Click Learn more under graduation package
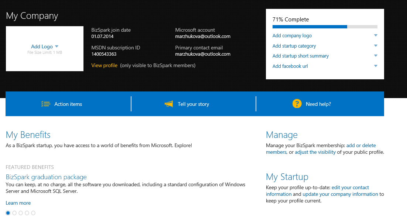 point(18,203)
